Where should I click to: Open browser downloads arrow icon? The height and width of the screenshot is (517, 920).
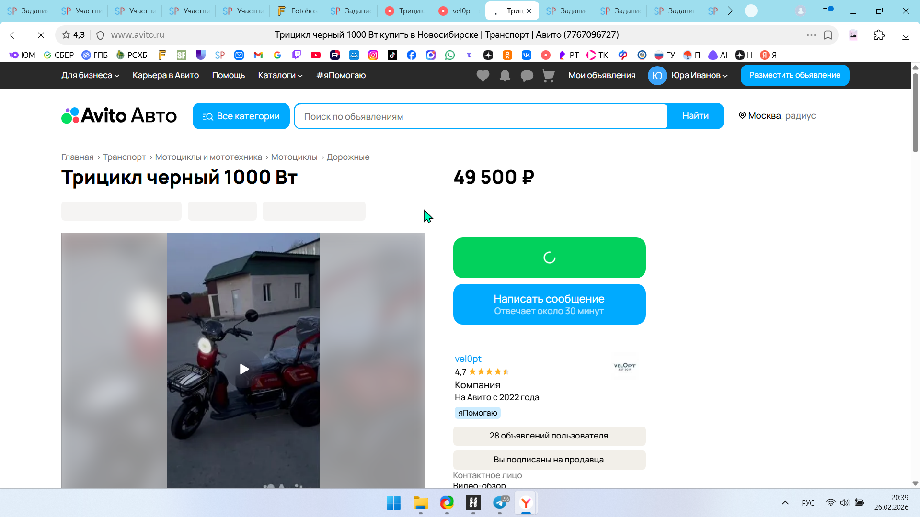coord(906,35)
